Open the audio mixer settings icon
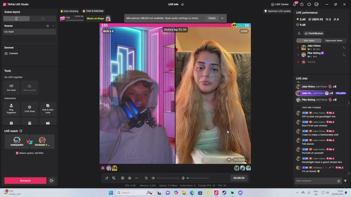This screenshot has height=197, width=351. pos(146,178)
